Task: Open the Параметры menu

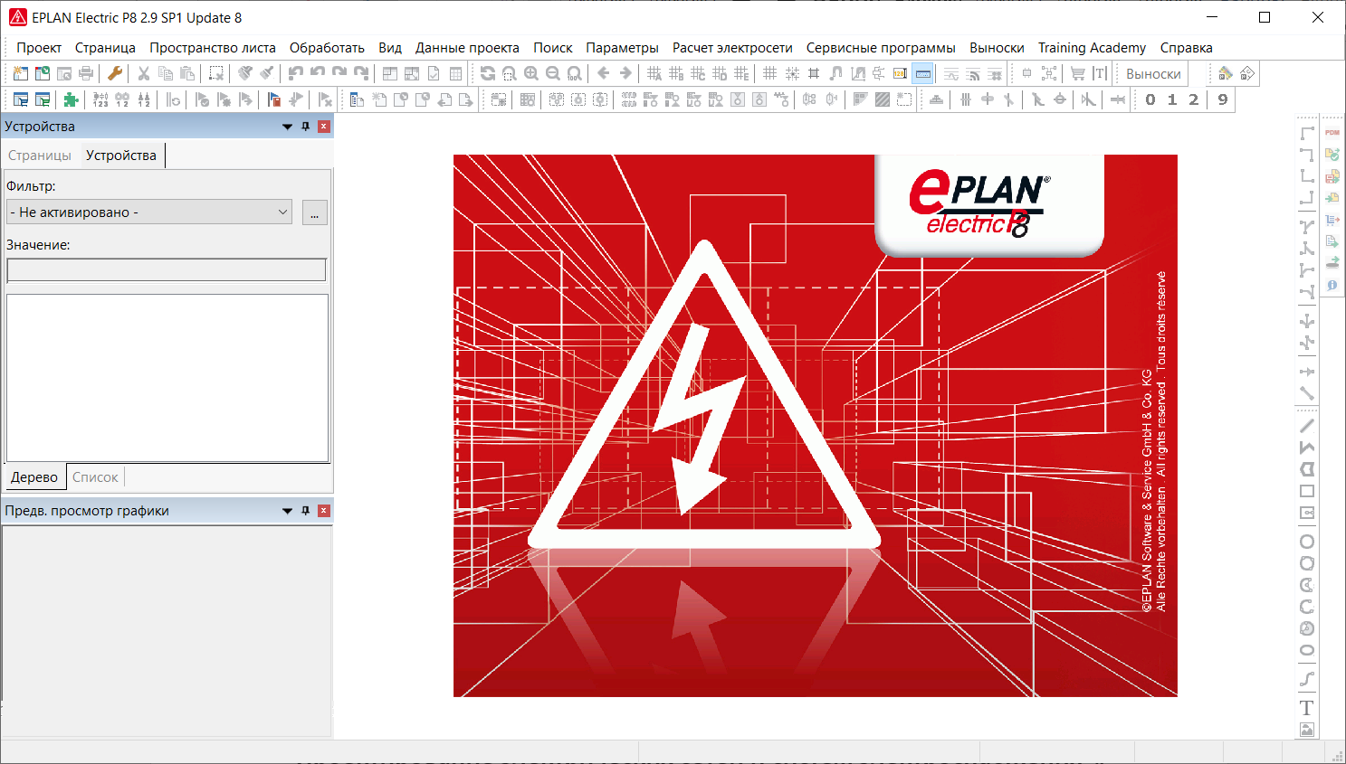Action: (622, 48)
